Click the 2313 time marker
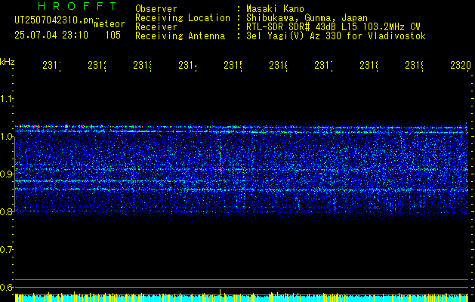This screenshot has height=302, width=475. pos(143,66)
